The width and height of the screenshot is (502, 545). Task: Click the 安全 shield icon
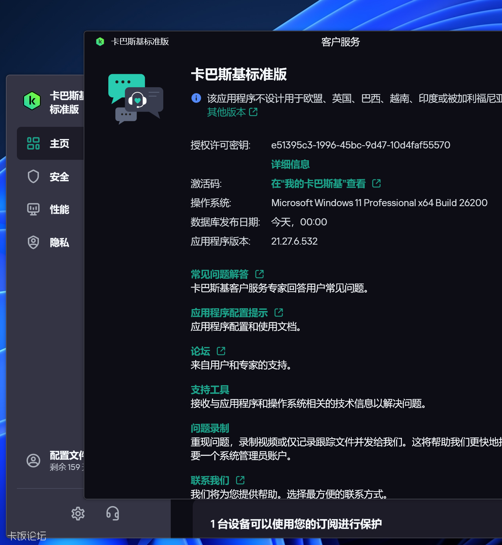(x=33, y=176)
